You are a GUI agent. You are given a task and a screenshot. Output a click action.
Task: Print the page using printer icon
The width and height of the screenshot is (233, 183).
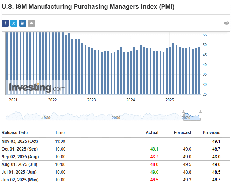point(226,23)
